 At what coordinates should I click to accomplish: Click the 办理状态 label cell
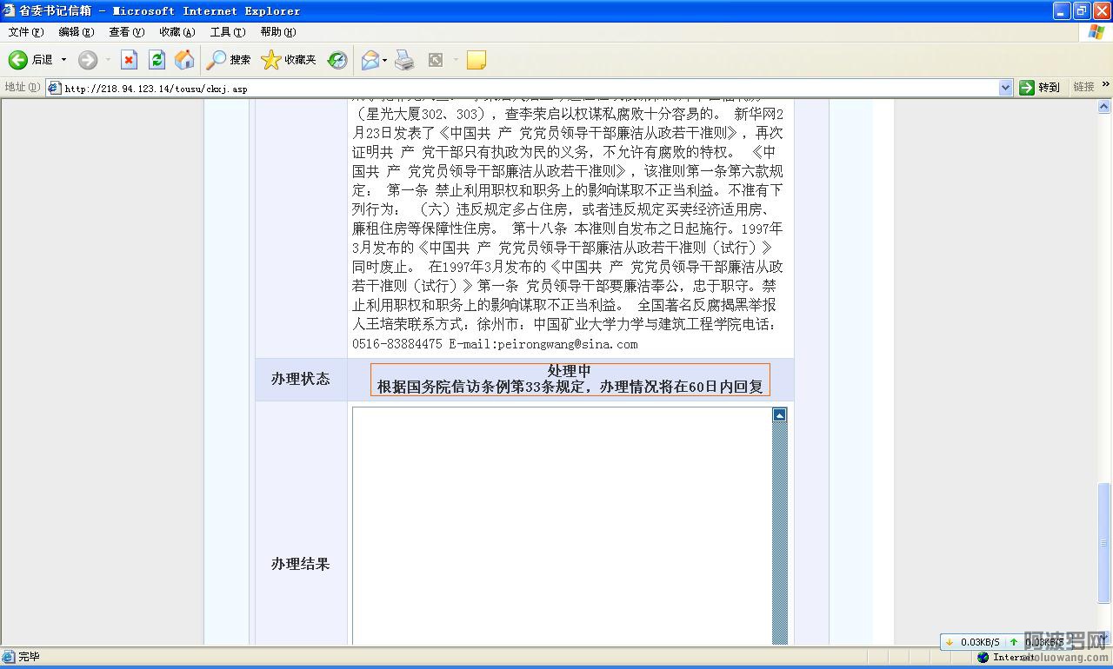(301, 380)
